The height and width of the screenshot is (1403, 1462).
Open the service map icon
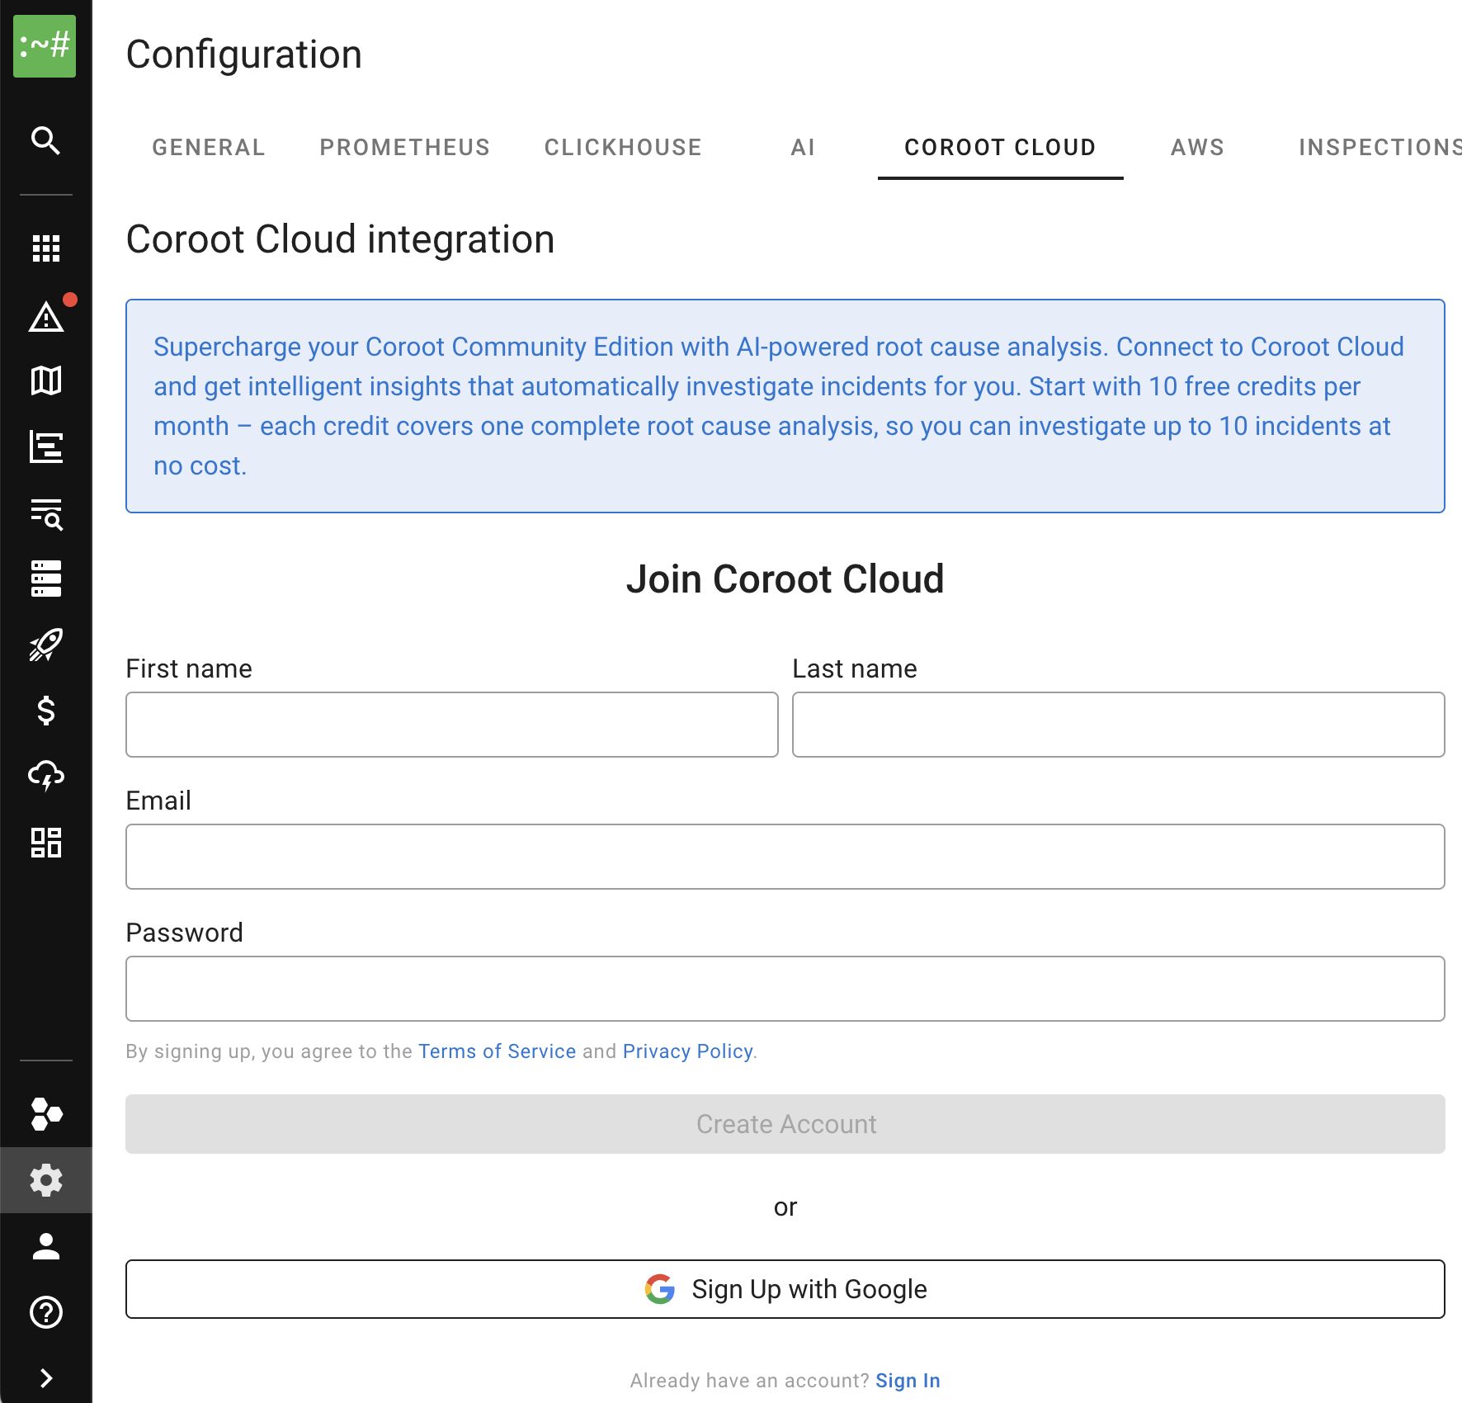click(46, 380)
